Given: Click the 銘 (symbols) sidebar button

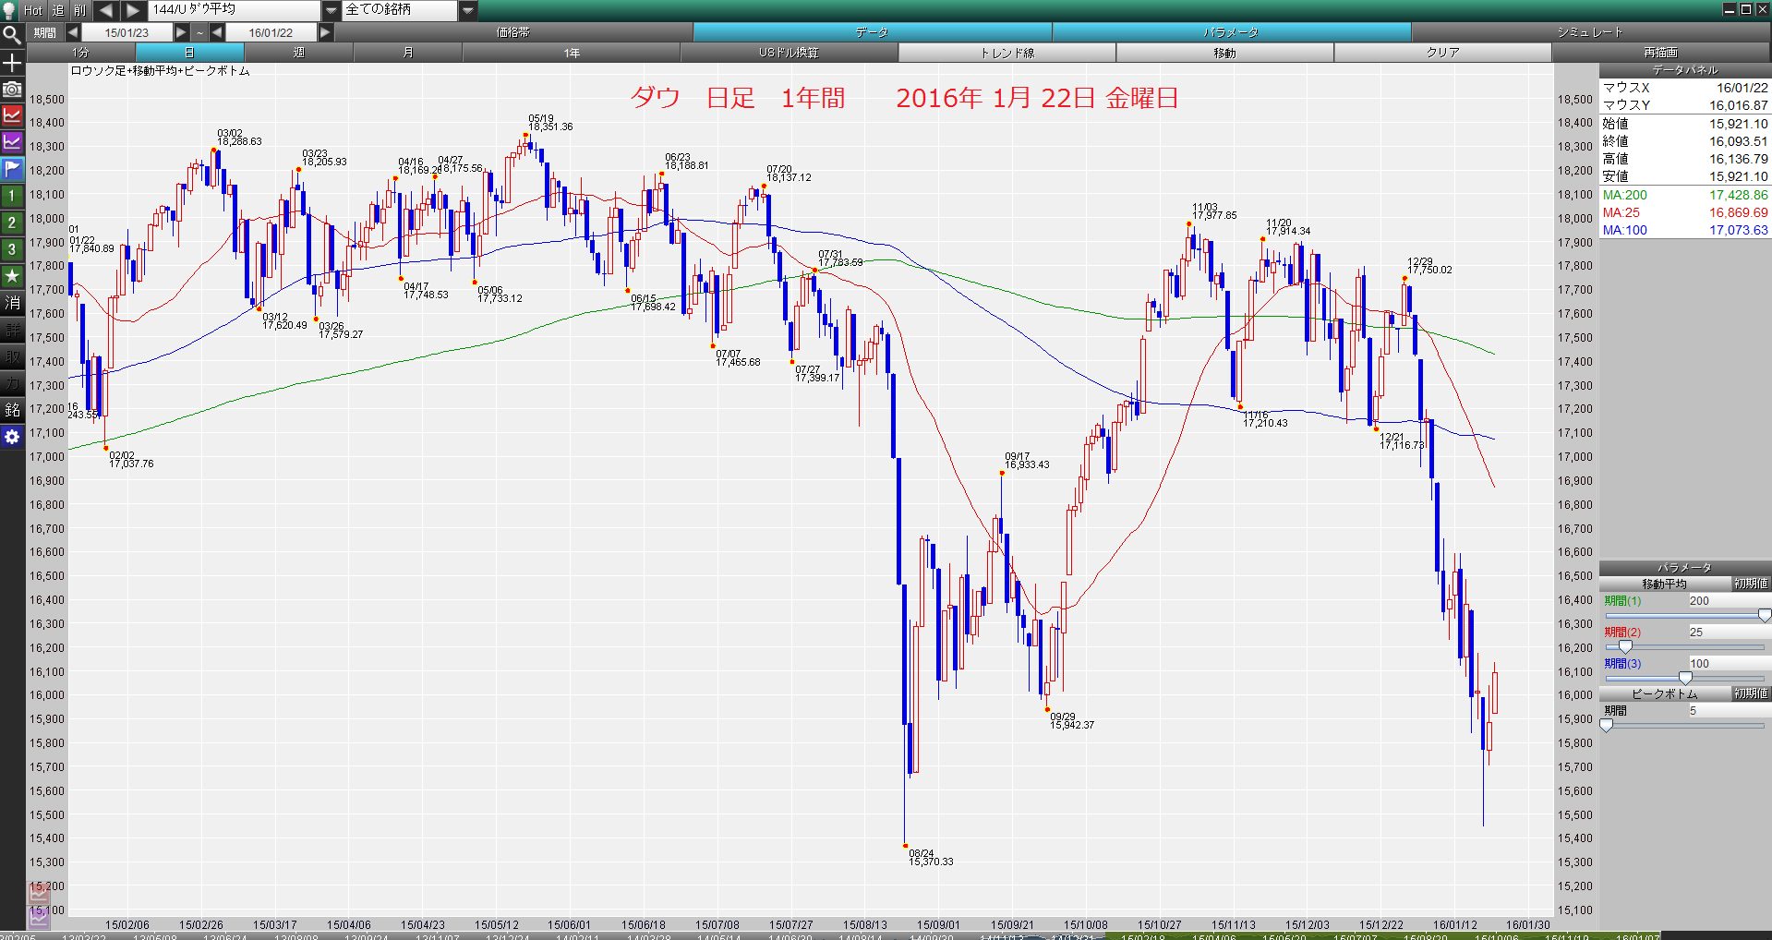Looking at the screenshot, I should (12, 410).
